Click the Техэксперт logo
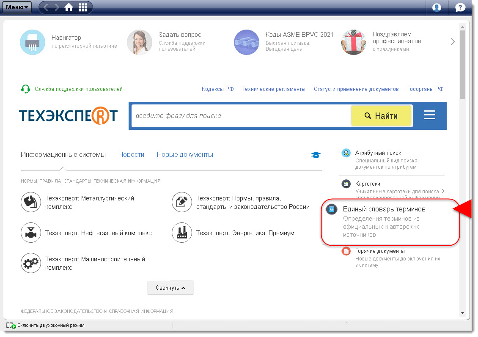The width and height of the screenshot is (478, 337). pos(68,115)
